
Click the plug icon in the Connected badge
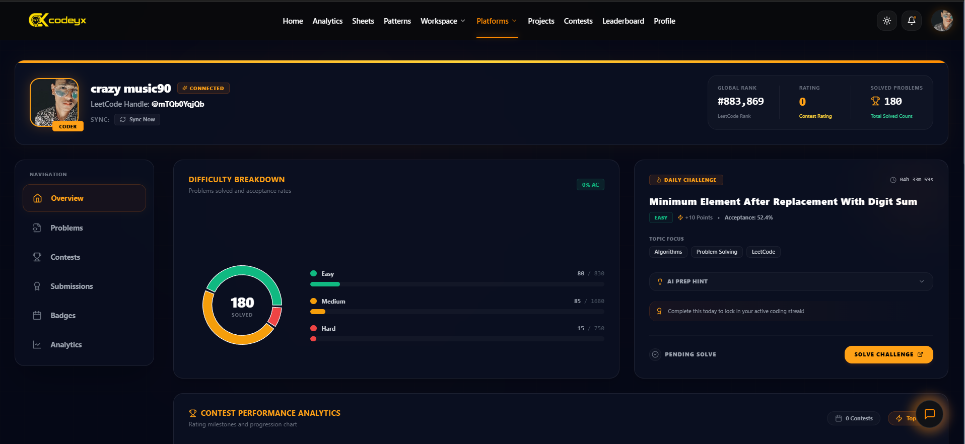[185, 88]
